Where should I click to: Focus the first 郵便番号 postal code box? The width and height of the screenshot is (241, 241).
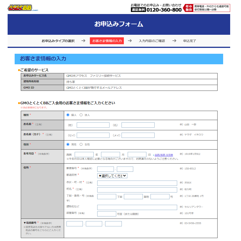105,169
